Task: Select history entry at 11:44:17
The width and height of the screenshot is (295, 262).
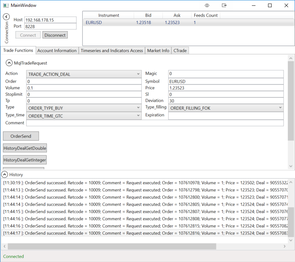Action: pos(145,233)
